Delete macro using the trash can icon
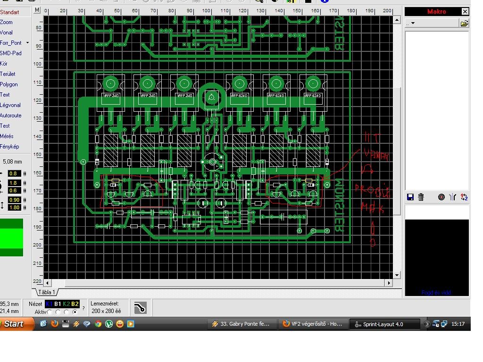The width and height of the screenshot is (483, 362). click(421, 197)
